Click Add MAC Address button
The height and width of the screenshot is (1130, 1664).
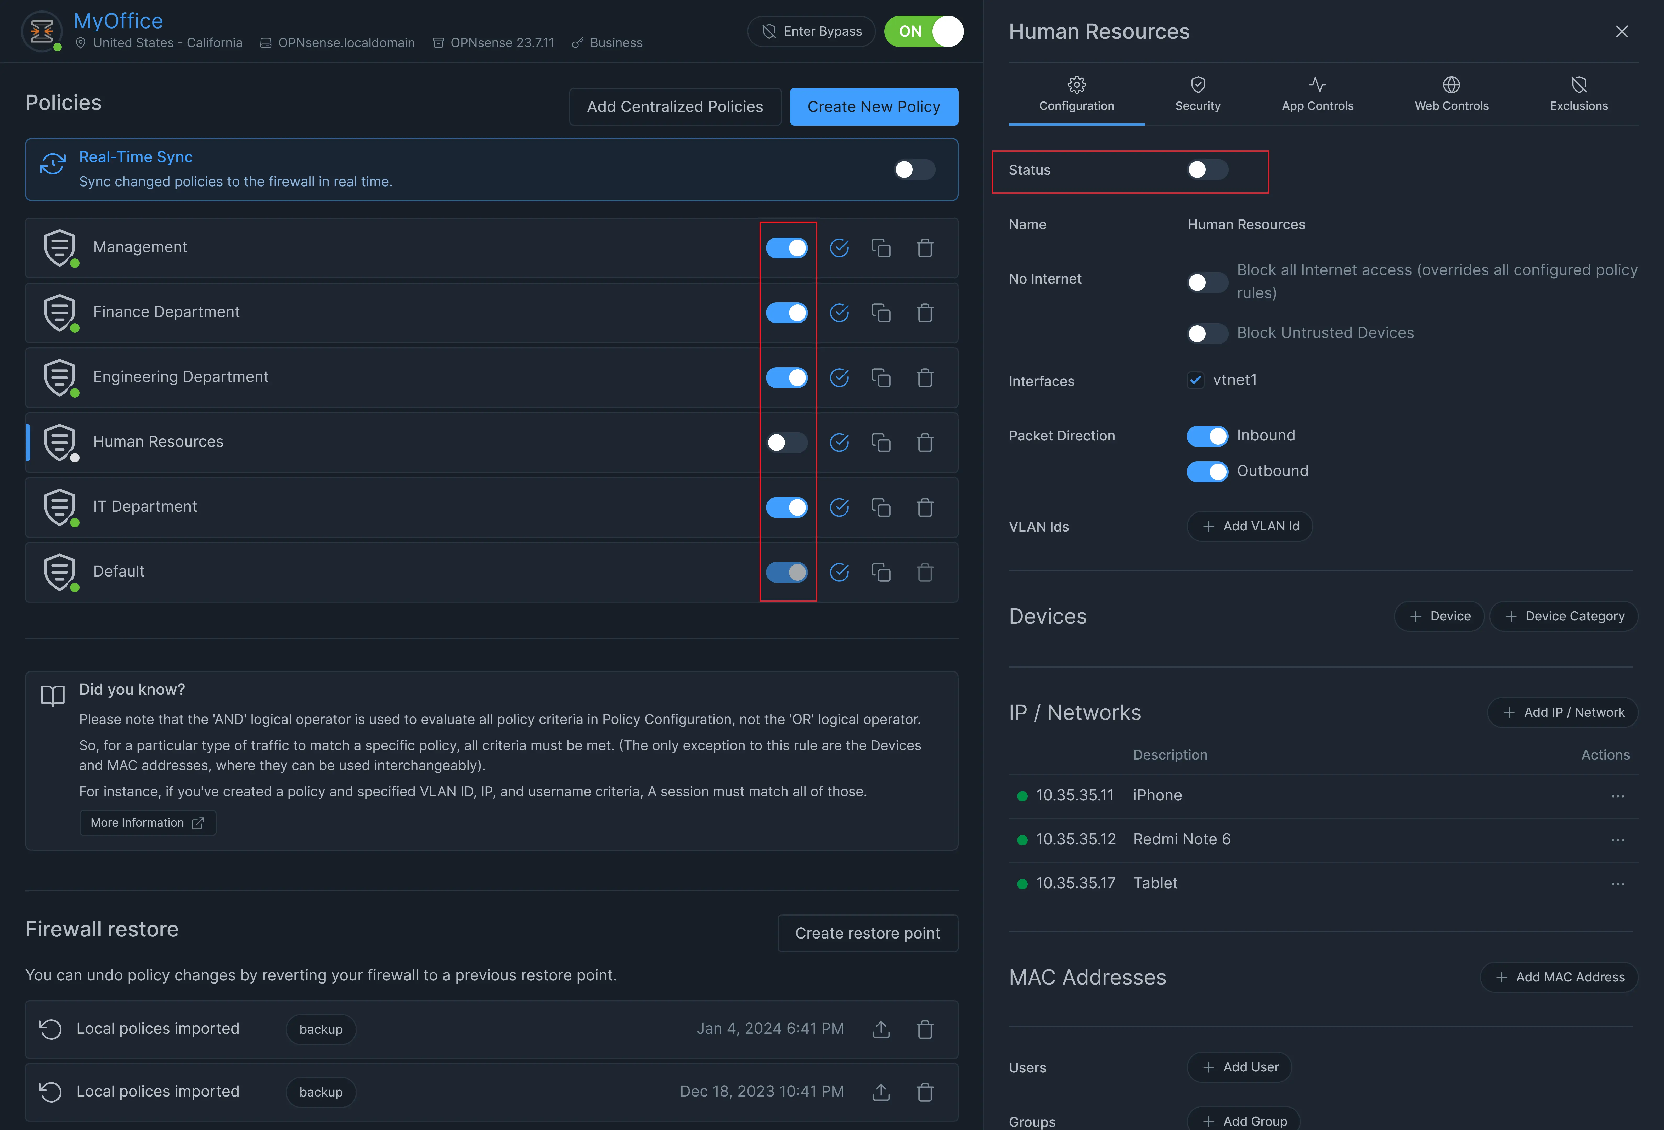coord(1559,978)
